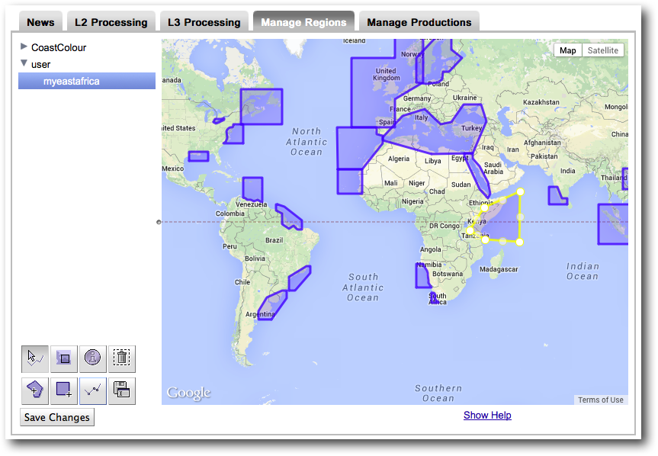
Task: Click the yellow vertex handle near Tanzania label
Action: [x=470, y=230]
